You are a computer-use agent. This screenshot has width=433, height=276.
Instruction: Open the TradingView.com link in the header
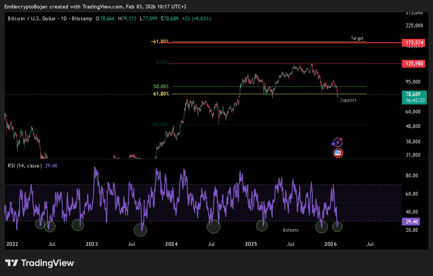click(x=103, y=6)
